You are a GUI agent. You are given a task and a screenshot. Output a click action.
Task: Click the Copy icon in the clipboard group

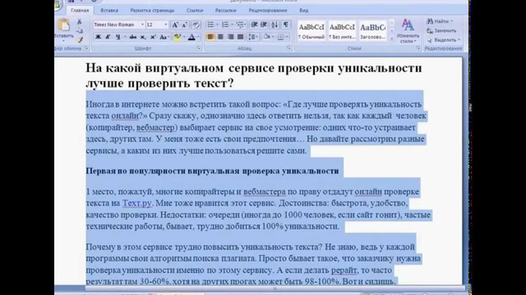click(79, 31)
